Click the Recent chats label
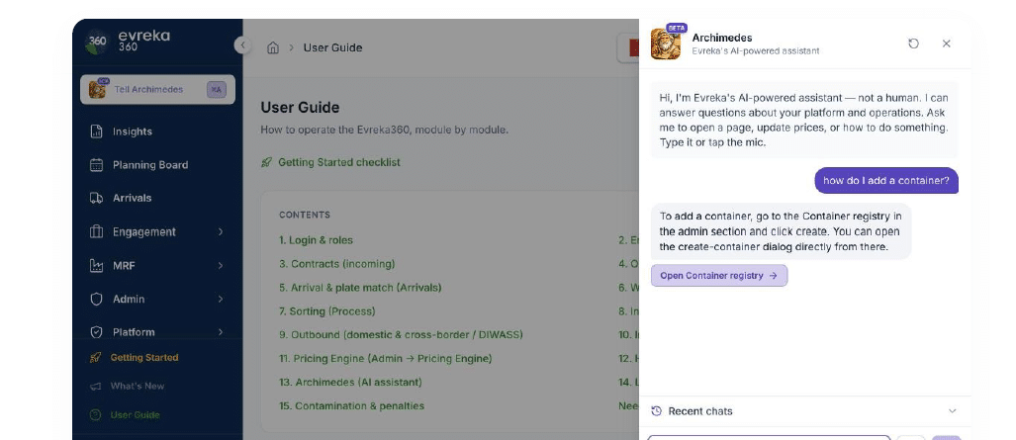The height and width of the screenshot is (440, 1016). (700, 411)
